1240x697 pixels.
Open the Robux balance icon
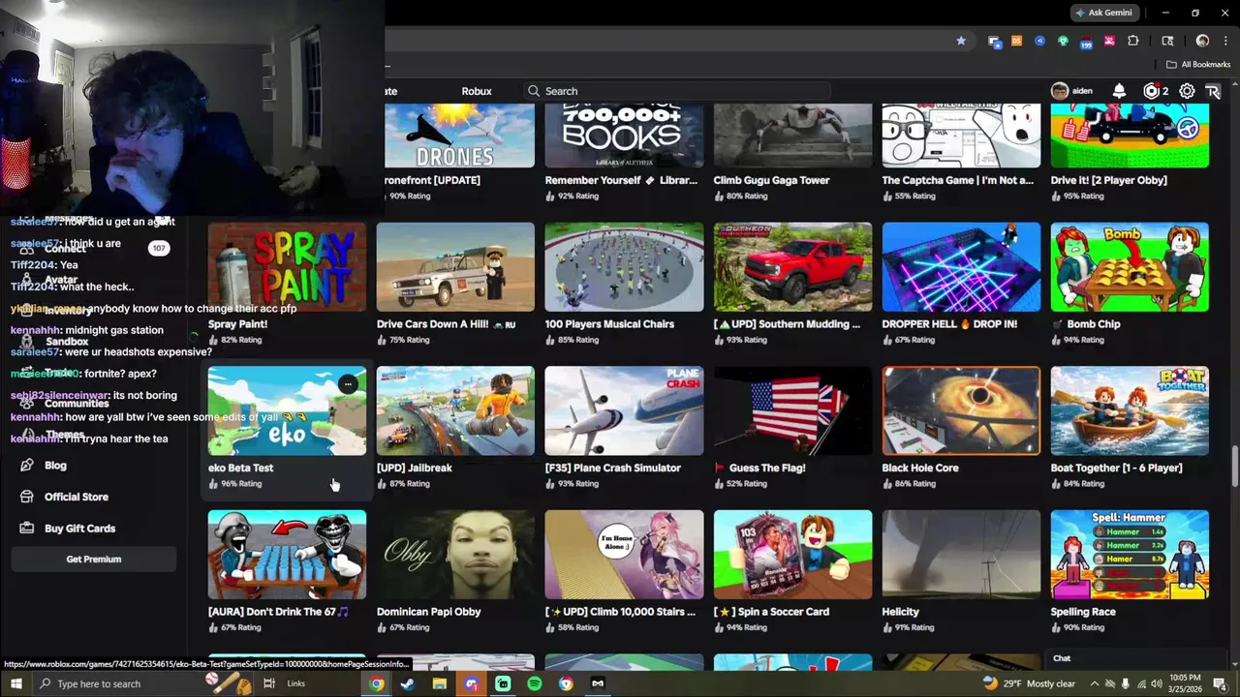1151,91
